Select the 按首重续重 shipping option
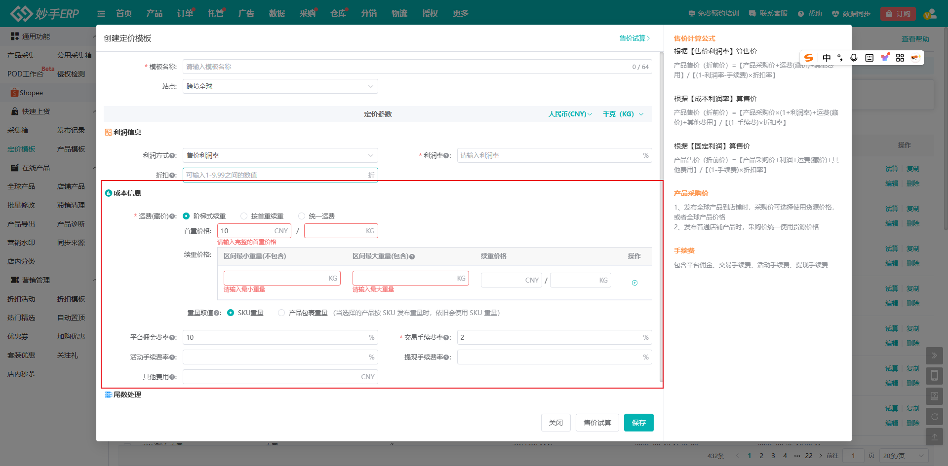948x466 pixels. [244, 216]
